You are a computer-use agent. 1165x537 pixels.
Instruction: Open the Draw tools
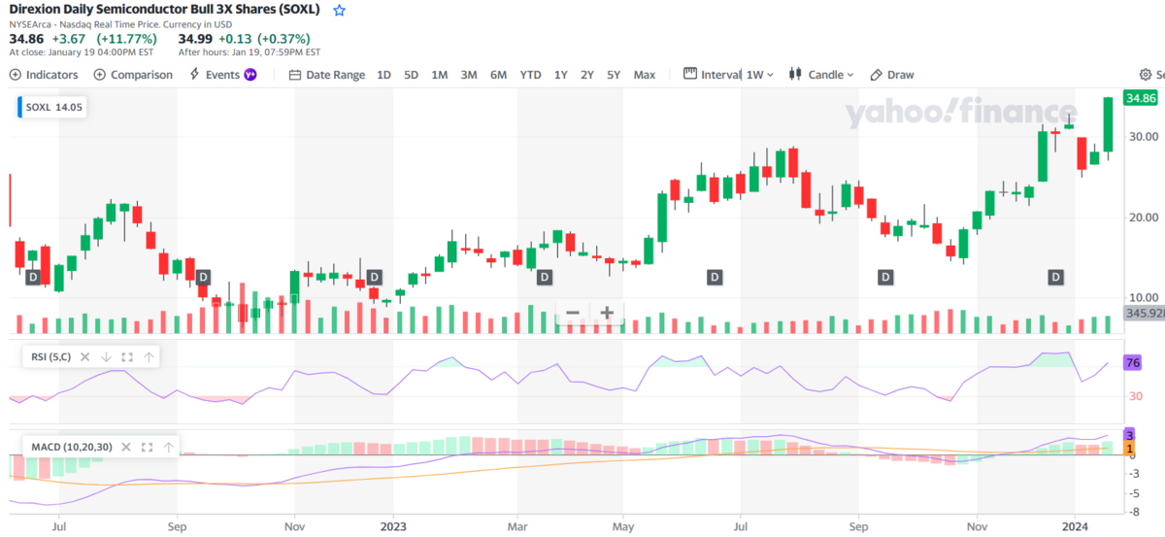click(891, 75)
